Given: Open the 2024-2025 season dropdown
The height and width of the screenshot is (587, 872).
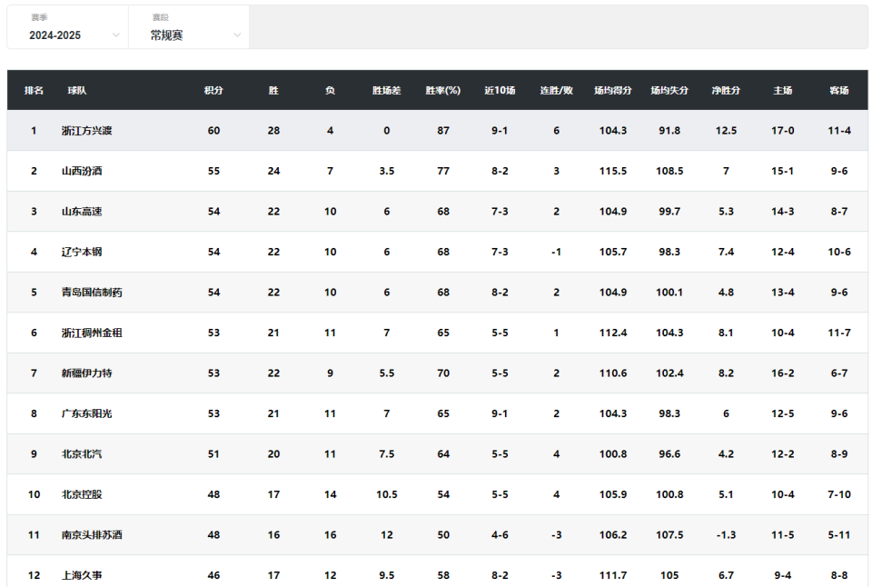Looking at the screenshot, I should [68, 27].
